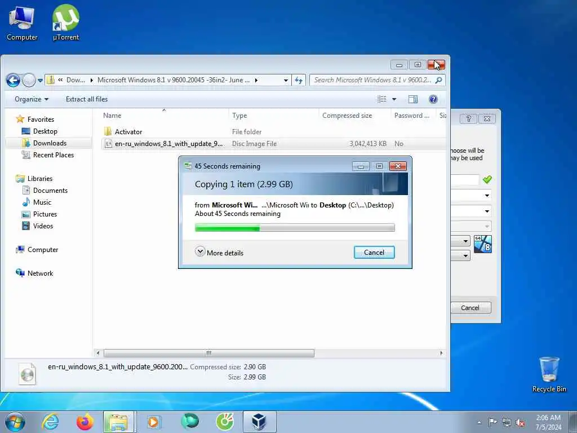Launch the µTorrent desktop shortcut
Screen dimensions: 577x433
tap(65, 23)
